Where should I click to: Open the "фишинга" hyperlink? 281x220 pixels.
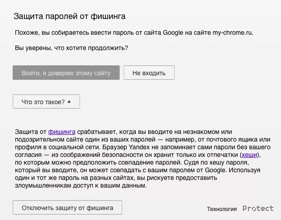point(62,132)
